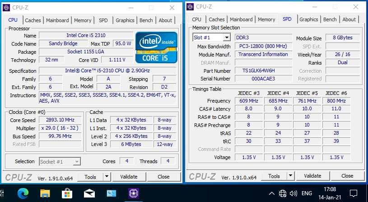The image size is (368, 202).
Task: Open the monitor app icon on the taskbar
Action: pos(111,193)
